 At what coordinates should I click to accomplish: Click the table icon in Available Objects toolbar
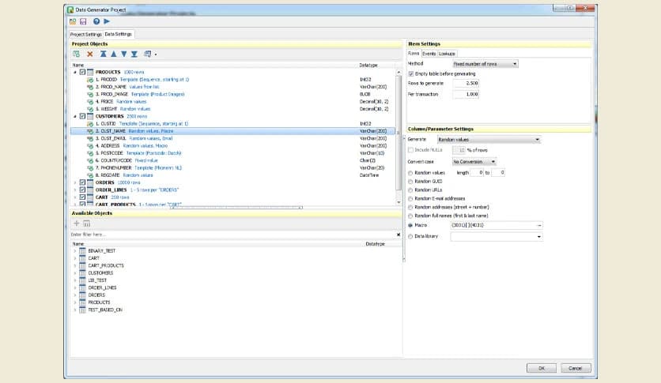[86, 223]
